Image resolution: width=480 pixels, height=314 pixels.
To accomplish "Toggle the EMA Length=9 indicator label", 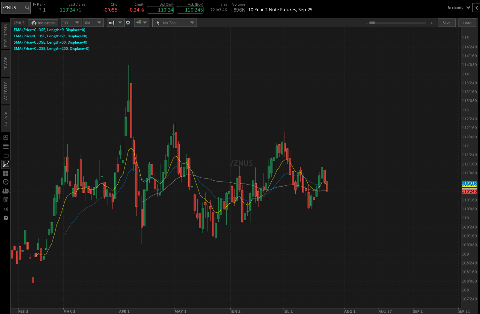I will click(49, 30).
